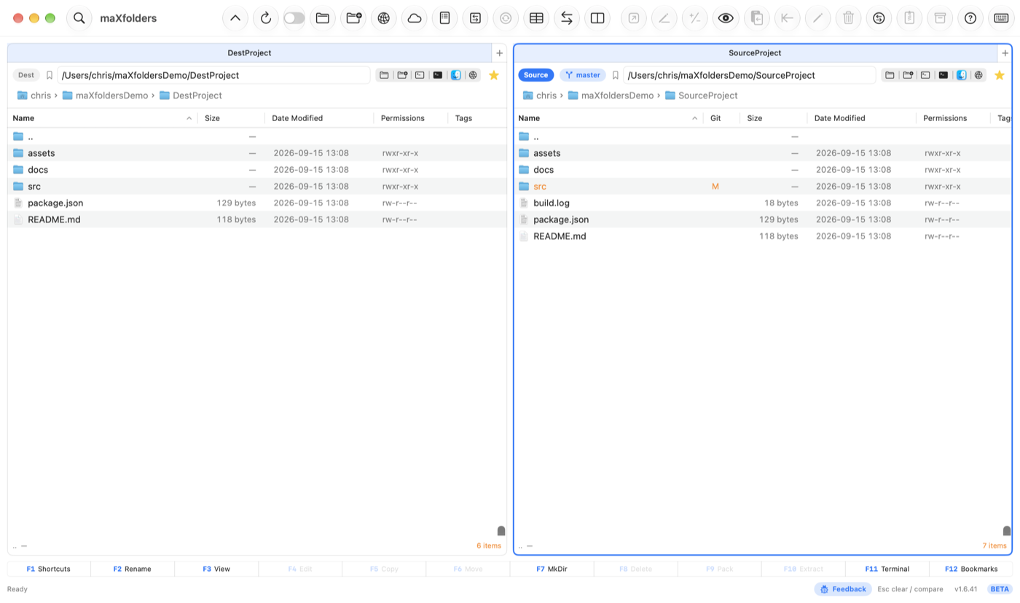Viewport: 1020px width, 603px height.
Task: Select README.md in DestProject
Action: click(x=257, y=219)
